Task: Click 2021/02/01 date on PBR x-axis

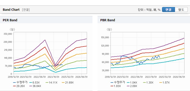Action: tap(123, 77)
